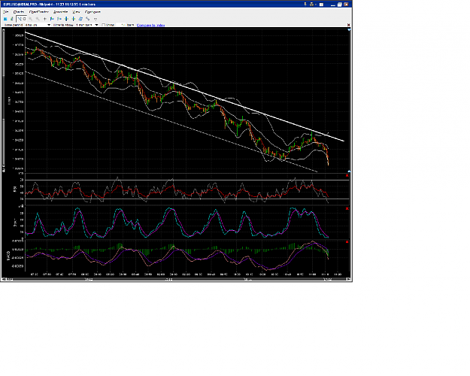Open the Configure menu
The width and height of the screenshot is (470, 376).
pos(92,12)
